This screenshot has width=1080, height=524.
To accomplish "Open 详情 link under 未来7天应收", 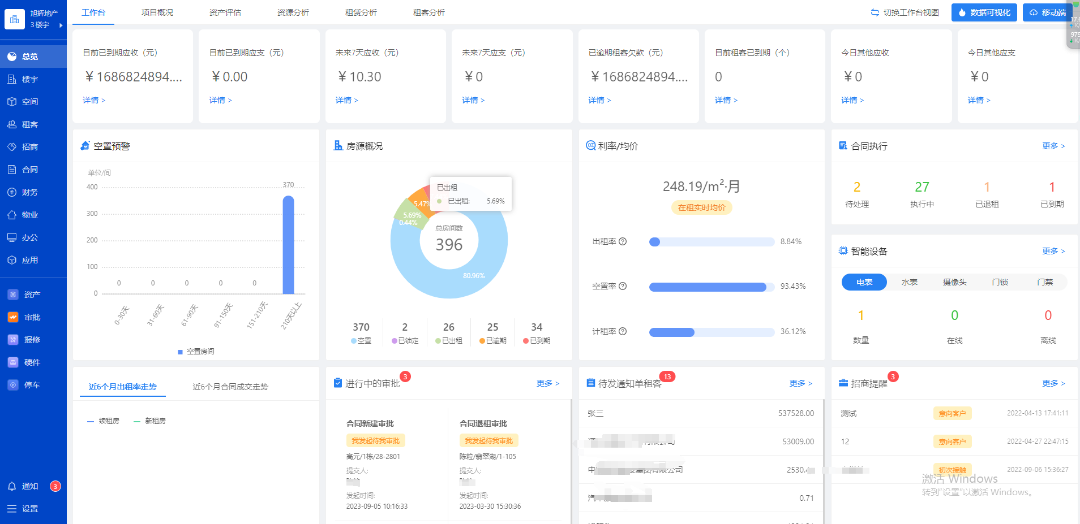I will pos(346,100).
